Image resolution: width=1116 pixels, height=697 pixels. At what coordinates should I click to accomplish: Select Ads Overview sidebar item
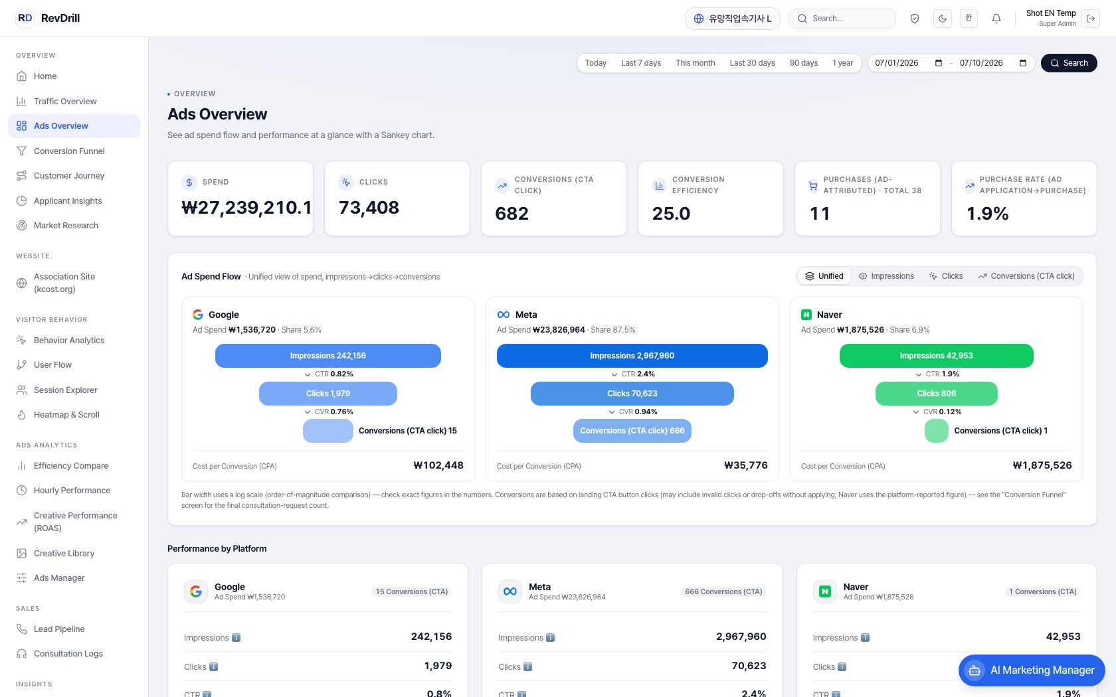coord(74,126)
